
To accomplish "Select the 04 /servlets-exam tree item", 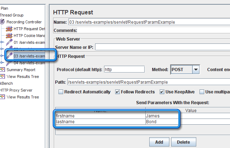I will coord(29,63).
